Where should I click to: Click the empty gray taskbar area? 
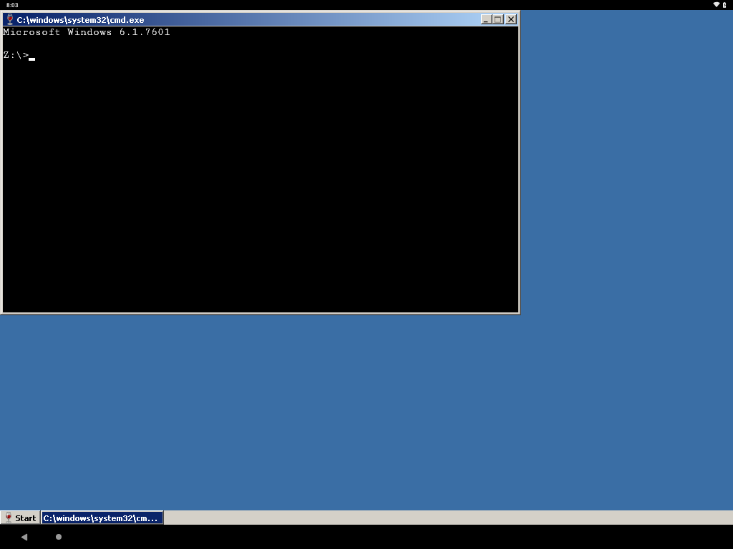444,518
